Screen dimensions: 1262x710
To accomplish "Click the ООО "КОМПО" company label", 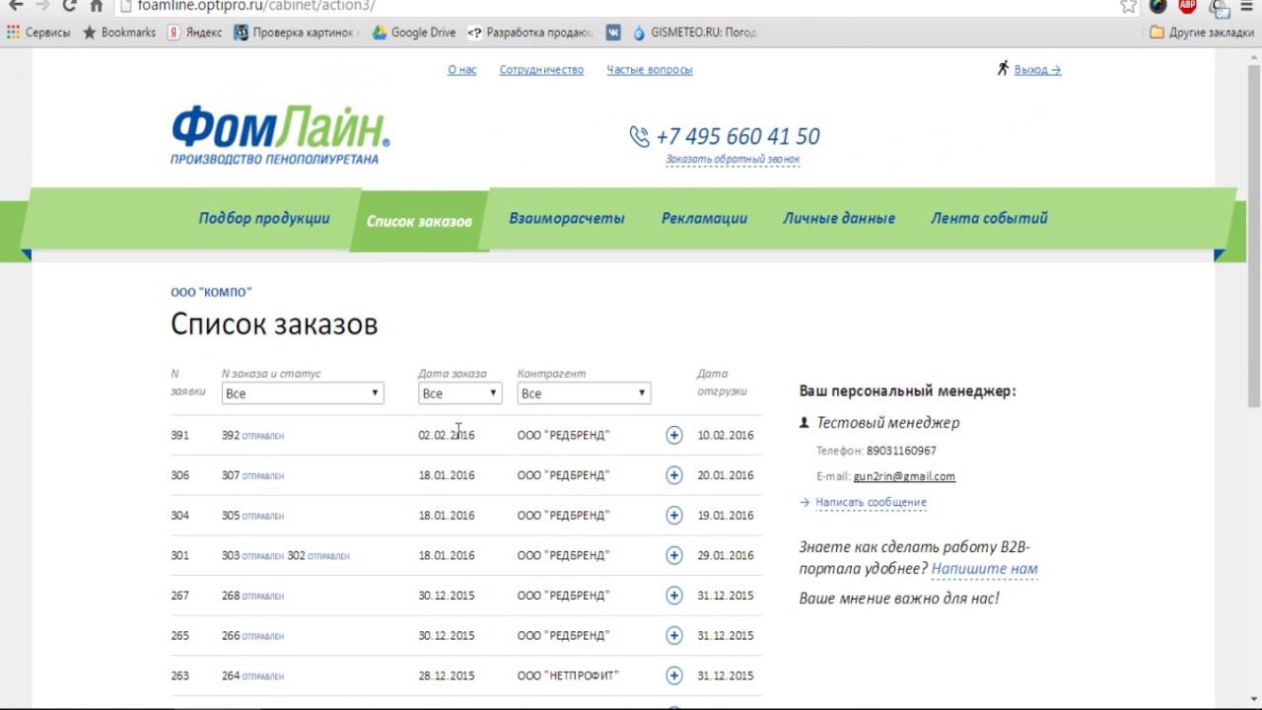I will [x=211, y=292].
